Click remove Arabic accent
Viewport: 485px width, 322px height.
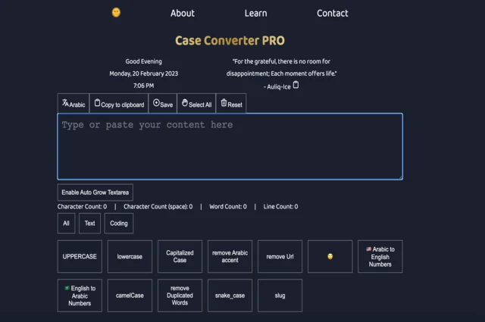(x=230, y=256)
